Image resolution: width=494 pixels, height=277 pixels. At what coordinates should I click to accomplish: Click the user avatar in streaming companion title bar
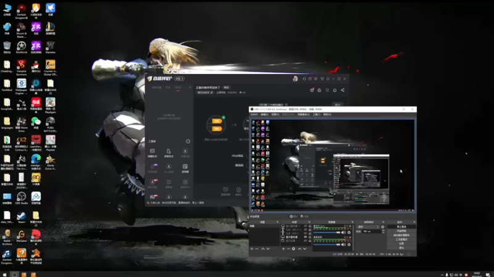[x=295, y=79]
